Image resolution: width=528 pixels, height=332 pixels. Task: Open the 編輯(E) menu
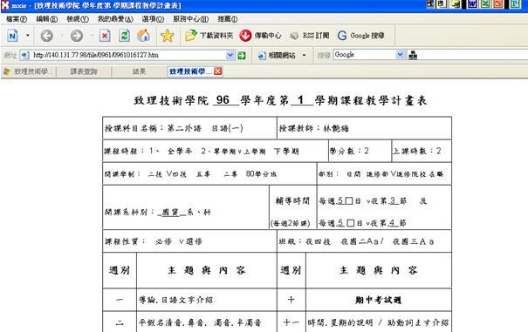47,19
